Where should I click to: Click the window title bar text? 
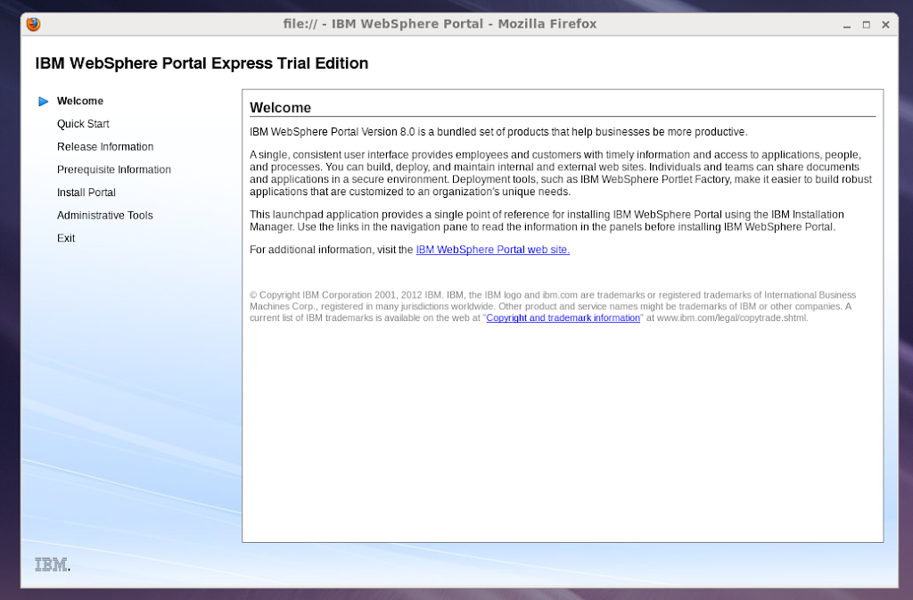(x=440, y=24)
